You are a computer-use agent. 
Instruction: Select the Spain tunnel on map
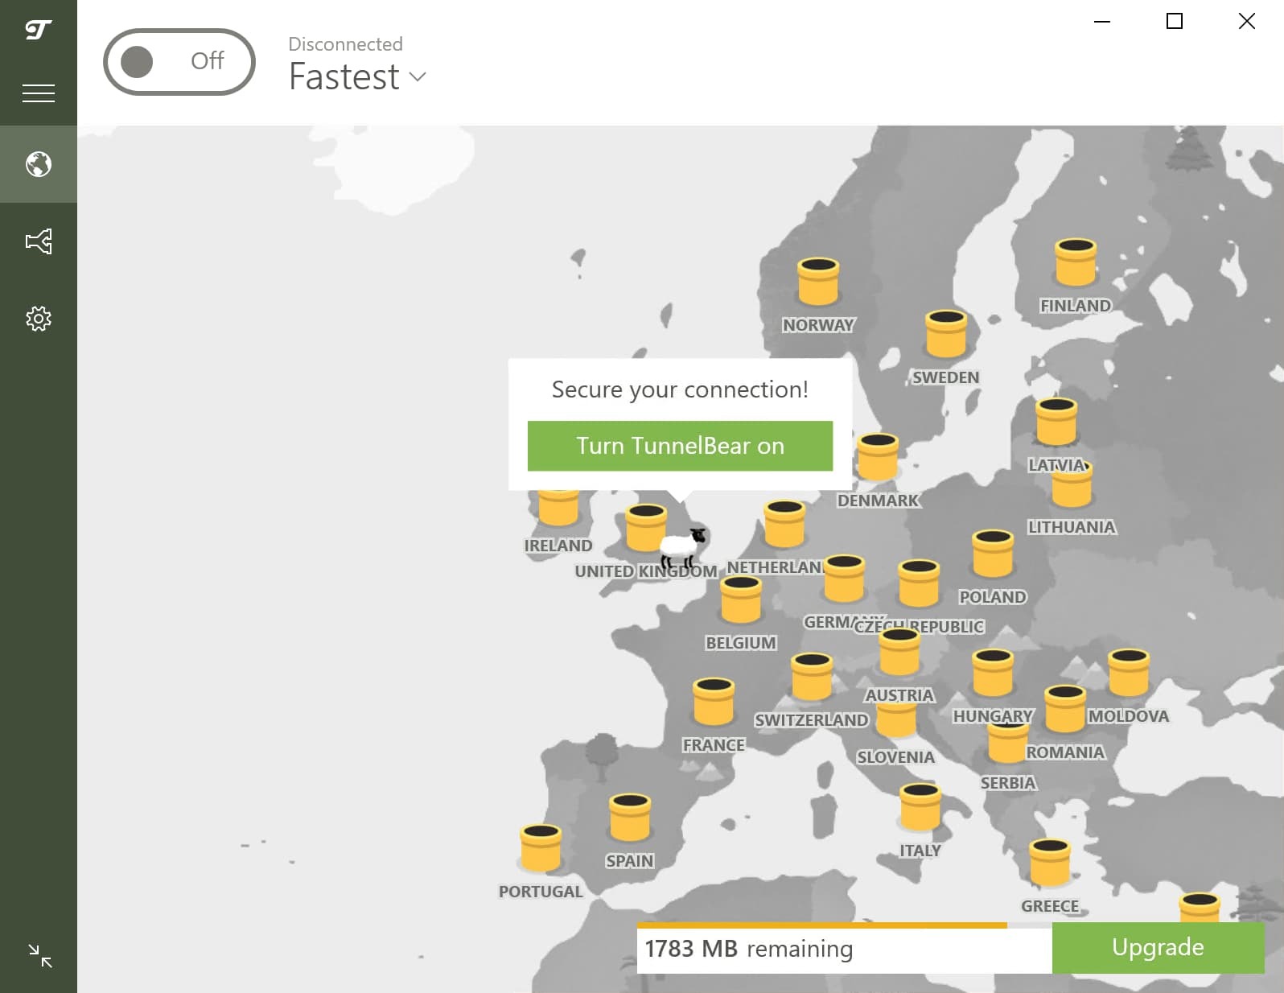[x=630, y=817]
